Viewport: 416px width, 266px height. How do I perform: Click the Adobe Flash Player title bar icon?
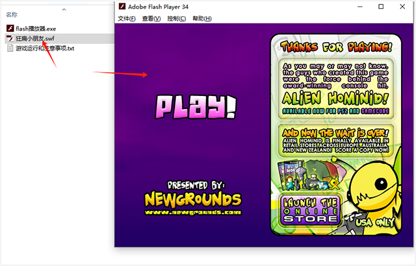122,6
